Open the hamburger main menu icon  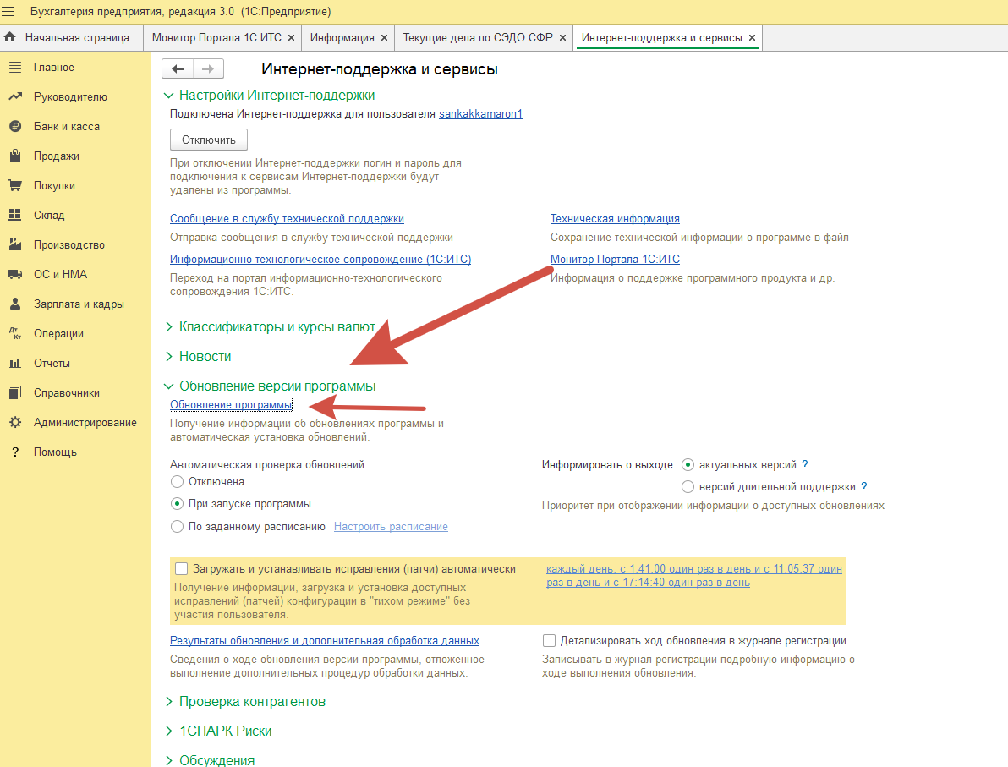(x=9, y=12)
